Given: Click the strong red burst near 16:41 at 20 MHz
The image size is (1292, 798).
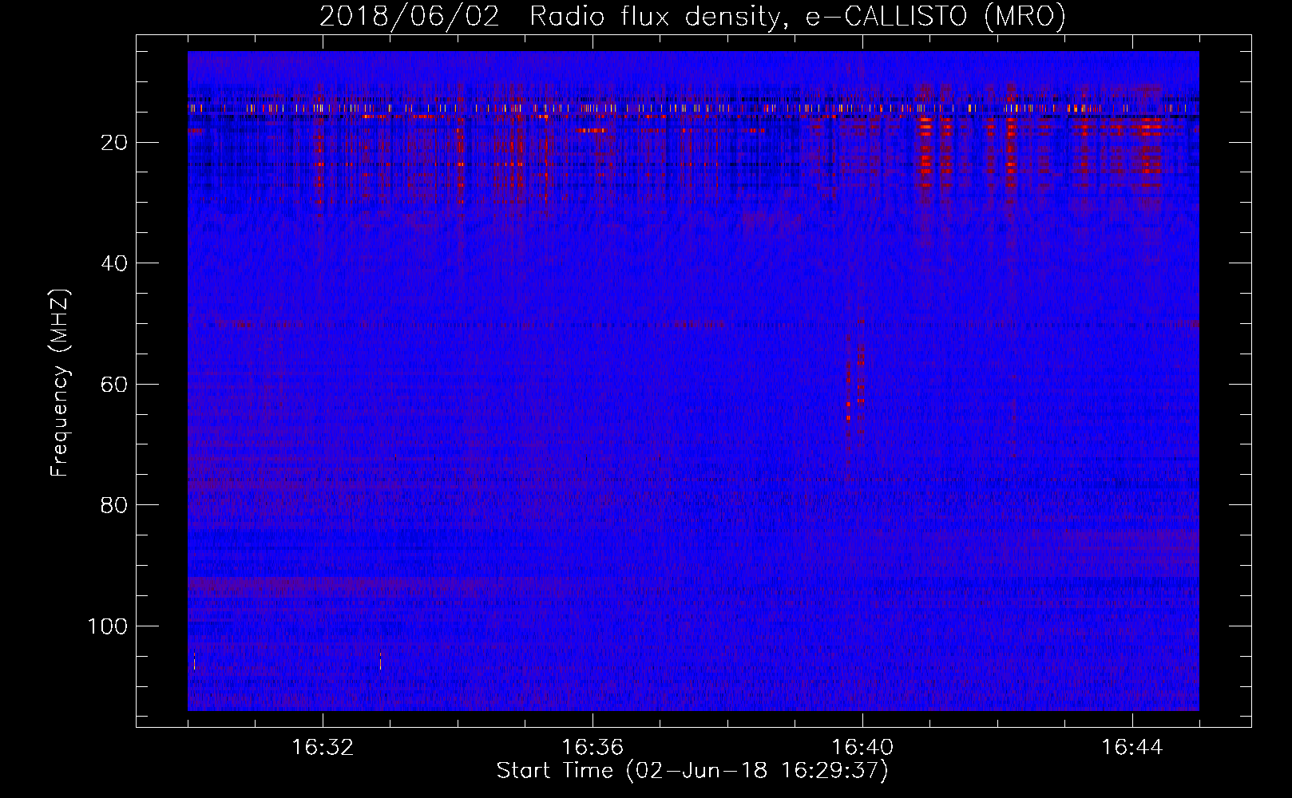Looking at the screenshot, I should [926, 148].
